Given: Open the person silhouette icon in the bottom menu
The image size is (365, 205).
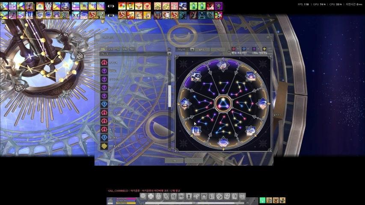Looking at the screenshot, I should (x=189, y=196).
